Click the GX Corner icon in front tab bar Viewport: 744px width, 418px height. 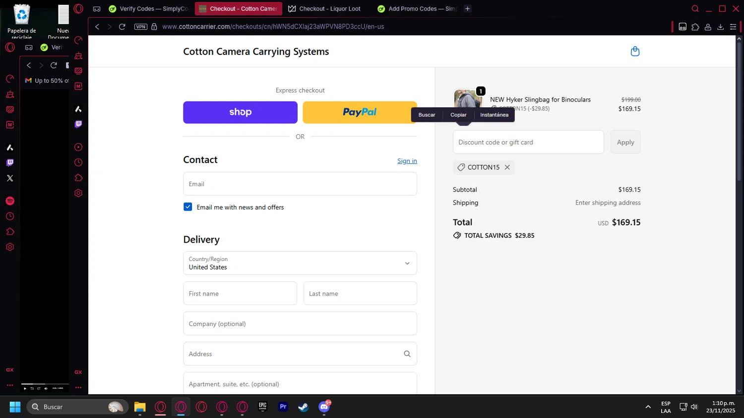pyautogui.click(x=97, y=8)
